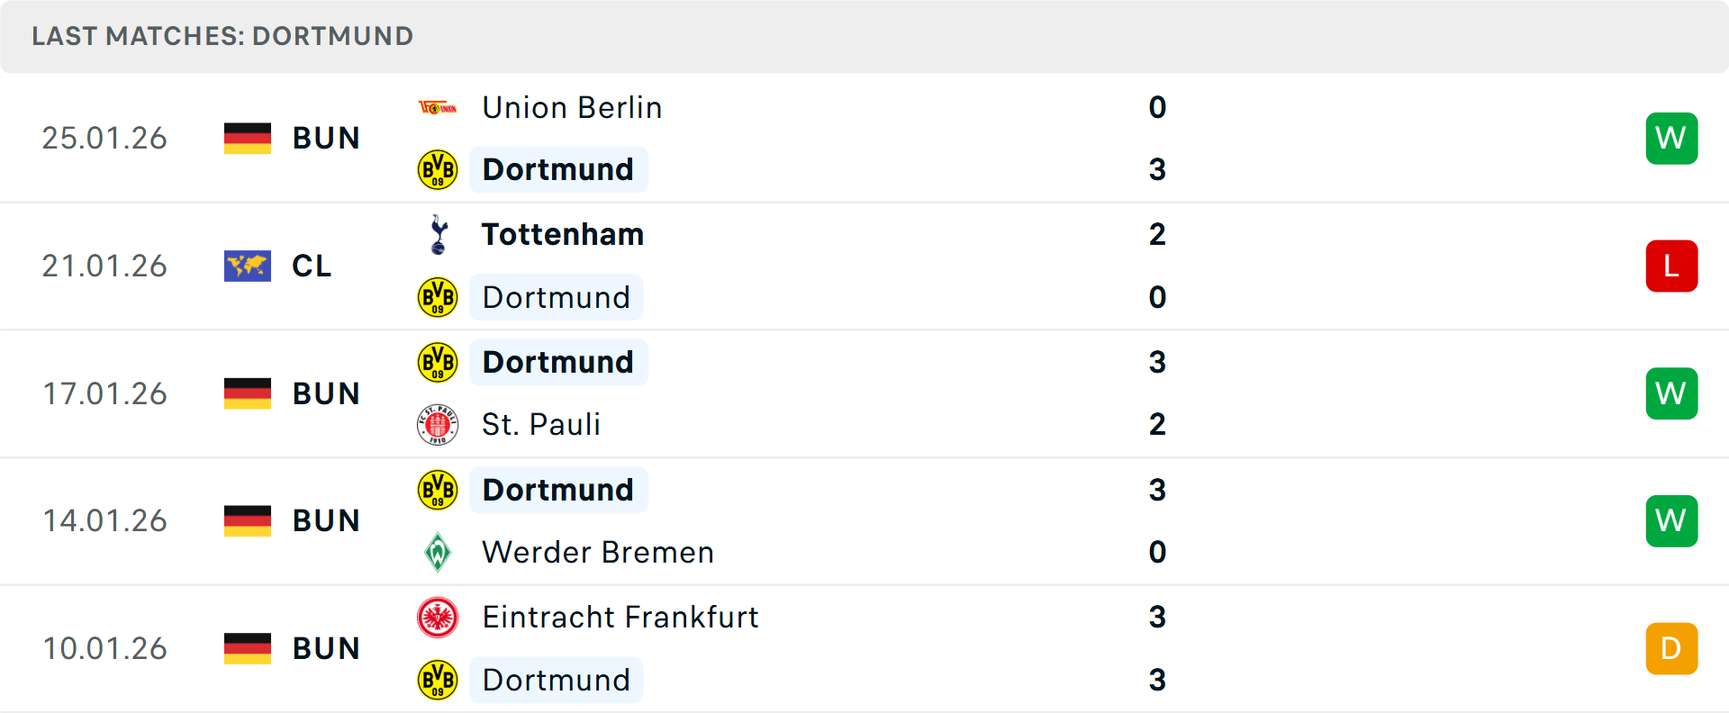Select the BUN competition label on 17.01.26
This screenshot has width=1729, height=713.
pos(326,393)
